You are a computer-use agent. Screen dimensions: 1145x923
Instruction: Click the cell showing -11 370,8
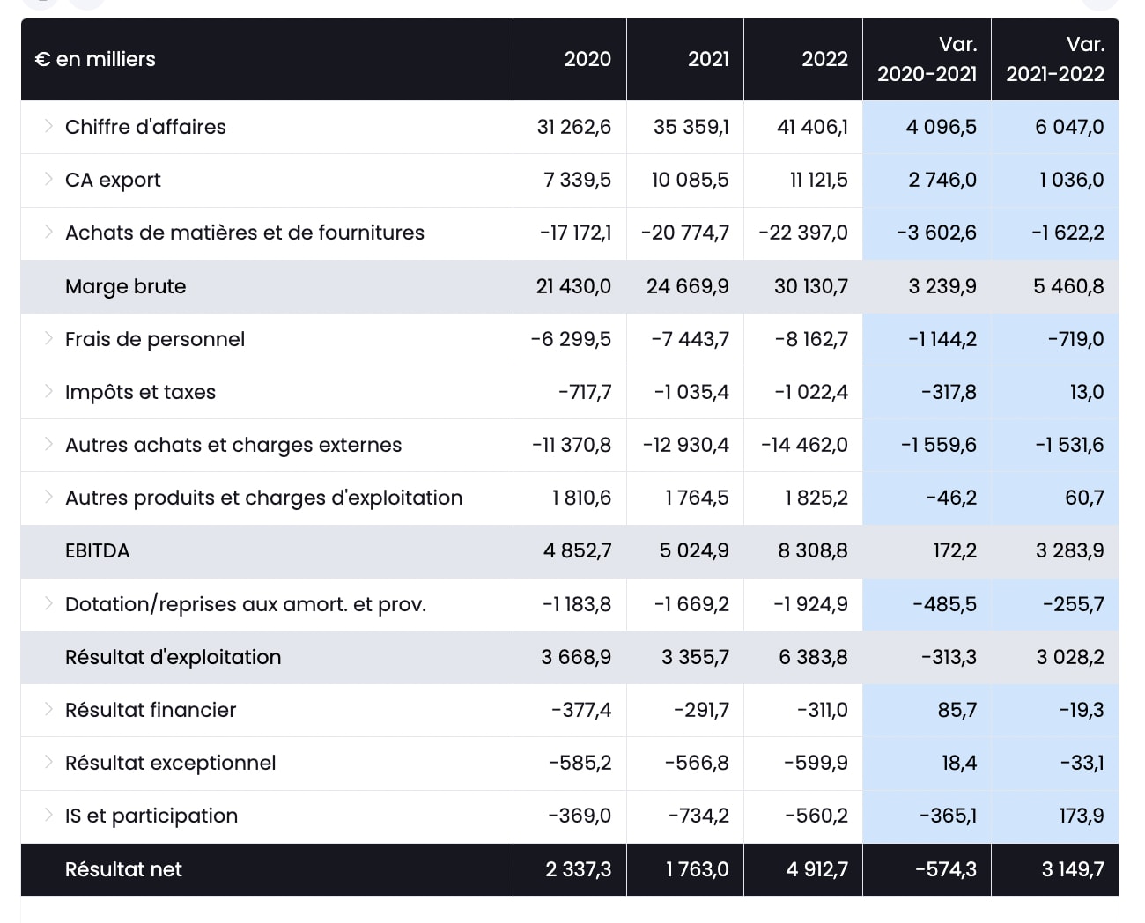pos(572,445)
